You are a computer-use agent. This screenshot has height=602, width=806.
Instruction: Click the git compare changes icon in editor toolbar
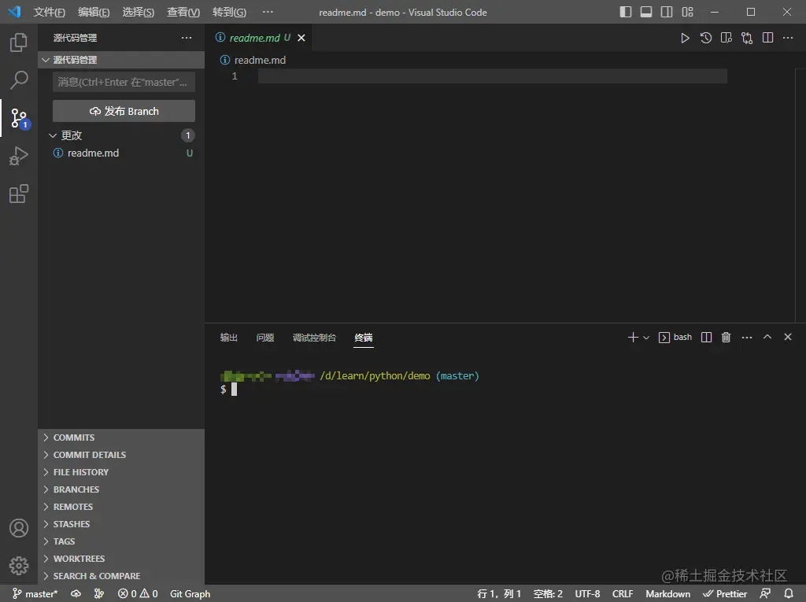point(747,38)
